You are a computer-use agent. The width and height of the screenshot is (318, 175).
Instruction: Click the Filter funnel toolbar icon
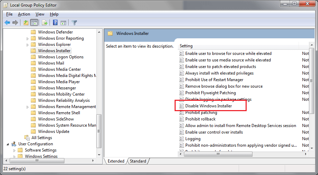[74, 23]
